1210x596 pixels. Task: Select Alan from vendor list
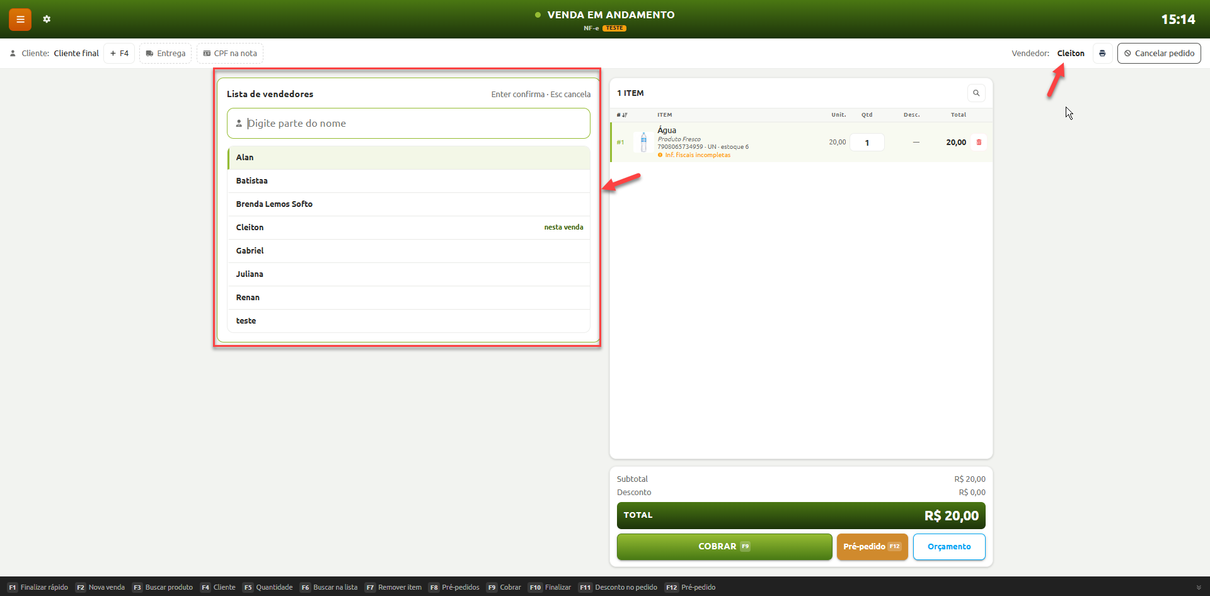coord(409,158)
